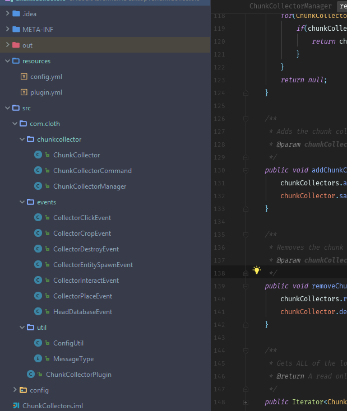Collapse the com.cloth package
This screenshot has width=347, height=411.
[15, 123]
